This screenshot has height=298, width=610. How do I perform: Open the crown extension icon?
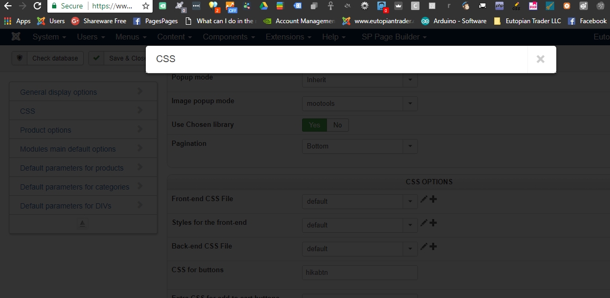398,6
